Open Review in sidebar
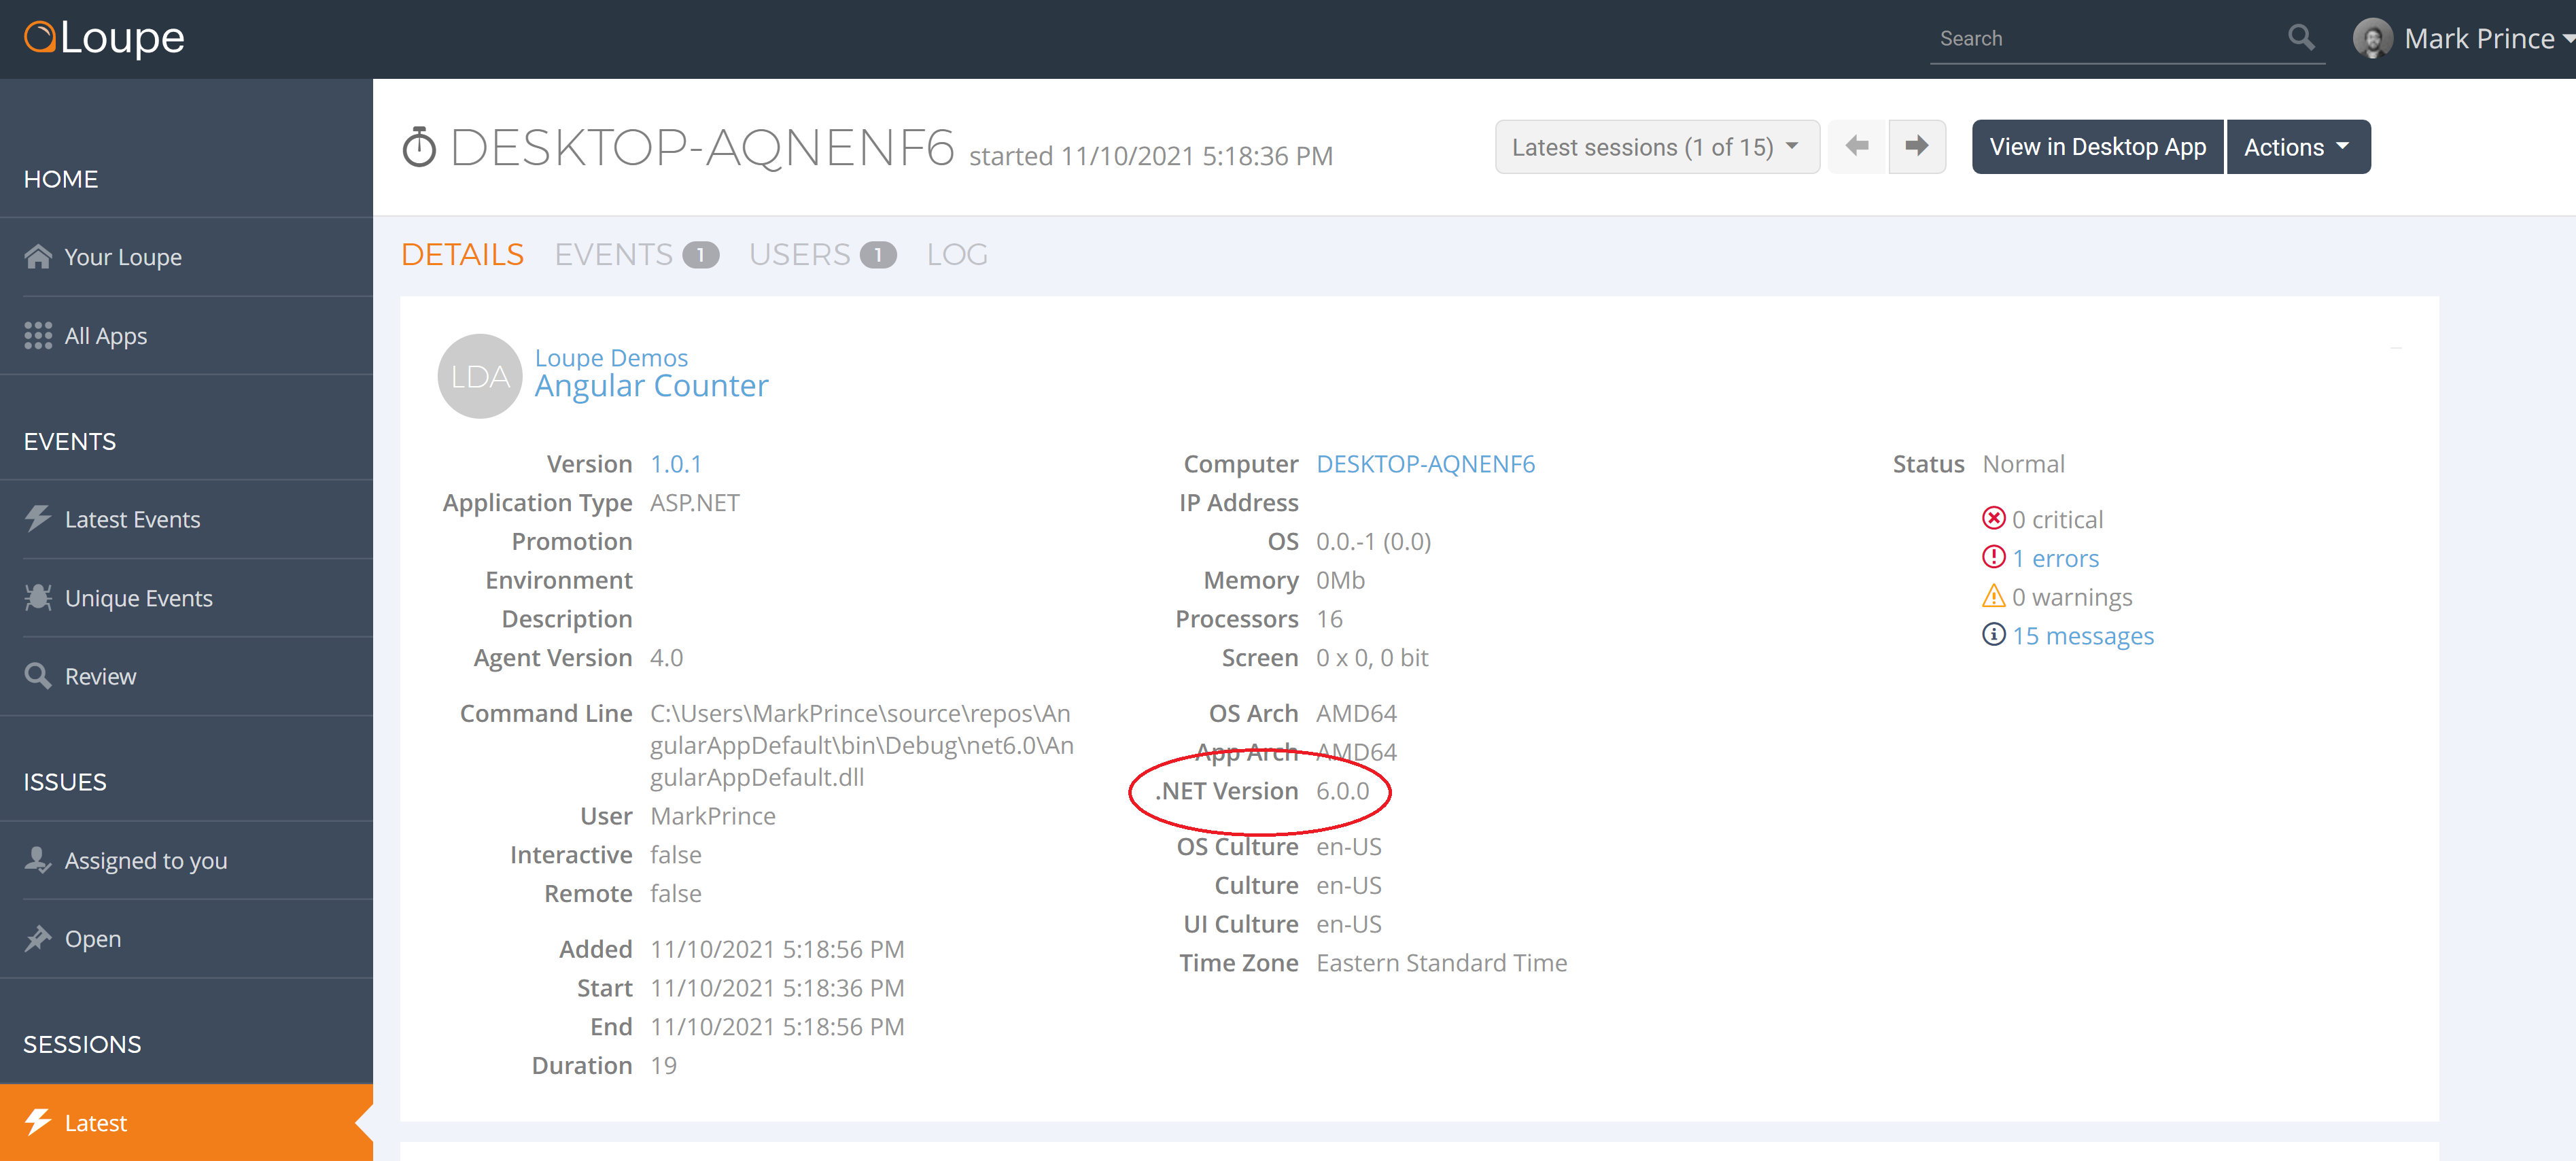This screenshot has height=1161, width=2576. (x=186, y=676)
